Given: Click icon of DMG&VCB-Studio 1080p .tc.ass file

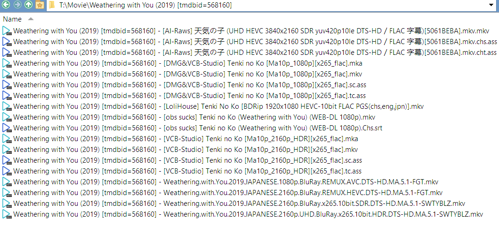Looking at the screenshot, I should [7, 96].
